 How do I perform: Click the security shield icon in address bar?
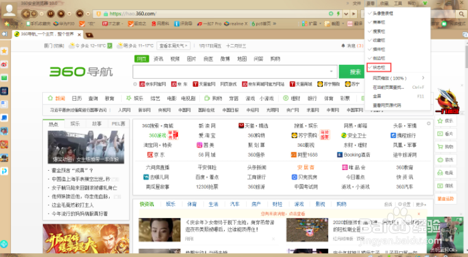click(98, 14)
